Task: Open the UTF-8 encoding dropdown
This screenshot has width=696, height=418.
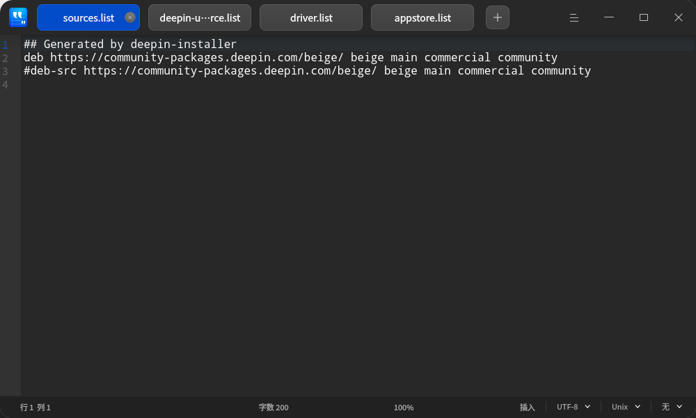Action: [574, 407]
